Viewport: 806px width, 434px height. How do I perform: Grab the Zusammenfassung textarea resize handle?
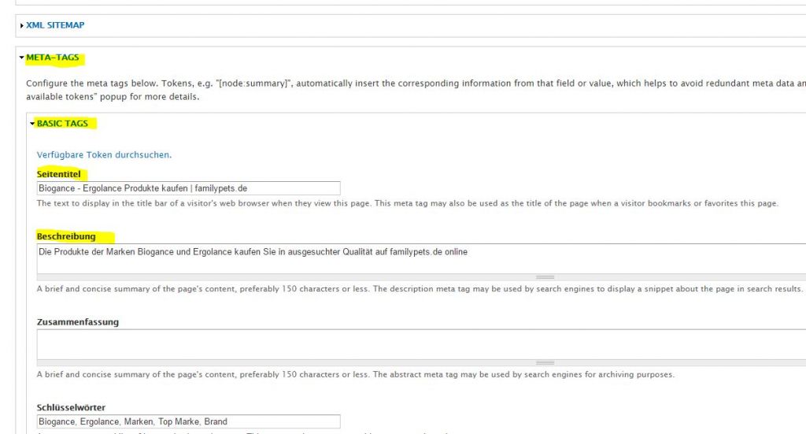coord(545,363)
